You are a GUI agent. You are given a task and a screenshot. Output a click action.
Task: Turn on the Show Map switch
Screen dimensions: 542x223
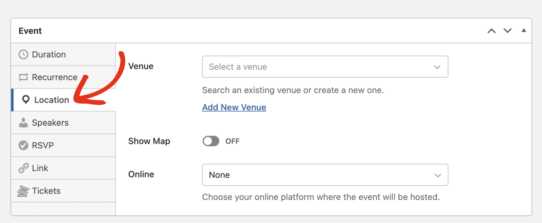[211, 141]
